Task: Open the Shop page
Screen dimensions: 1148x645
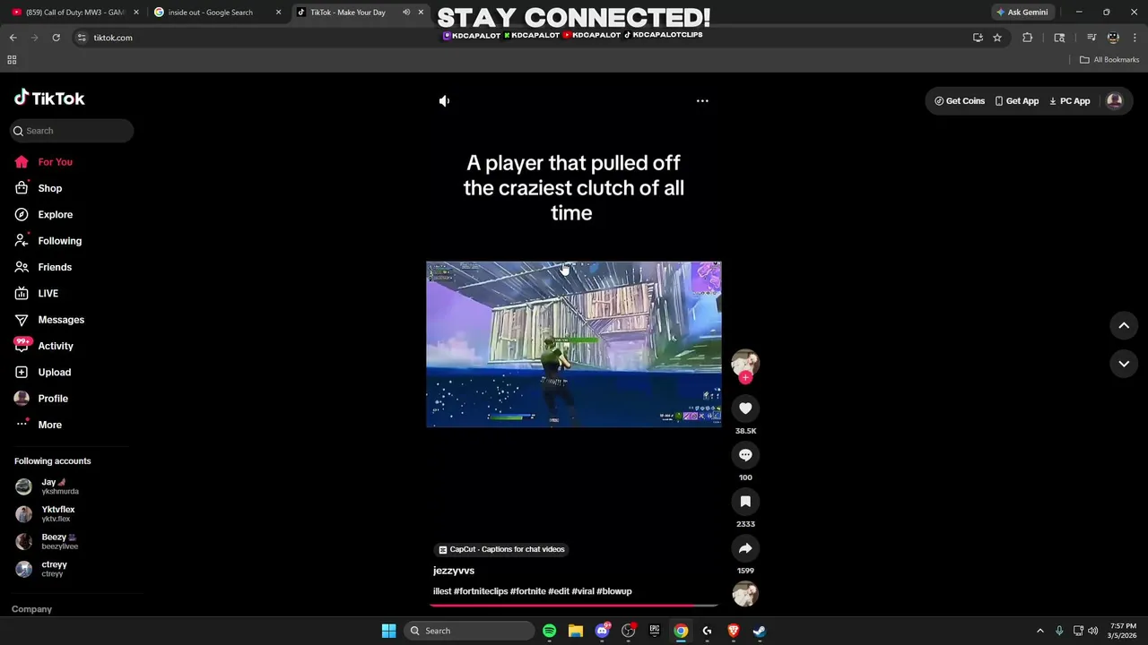Action: pos(50,188)
